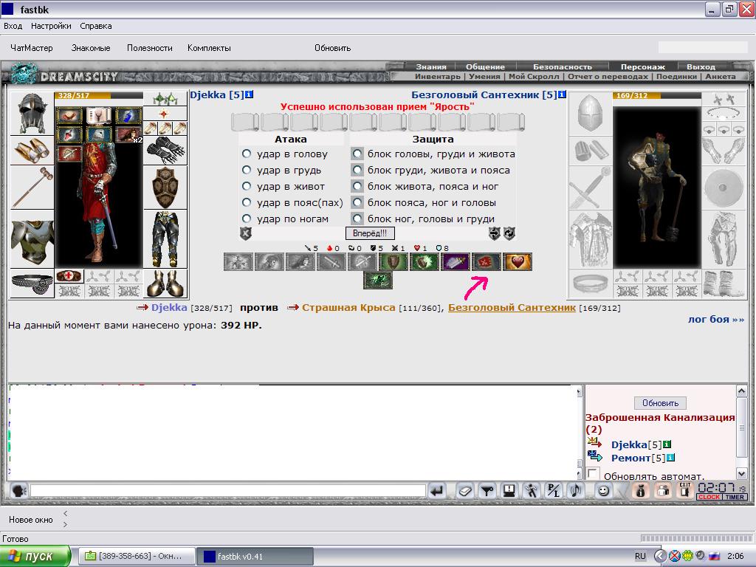Select attack option 'удар в живот'

pos(247,186)
